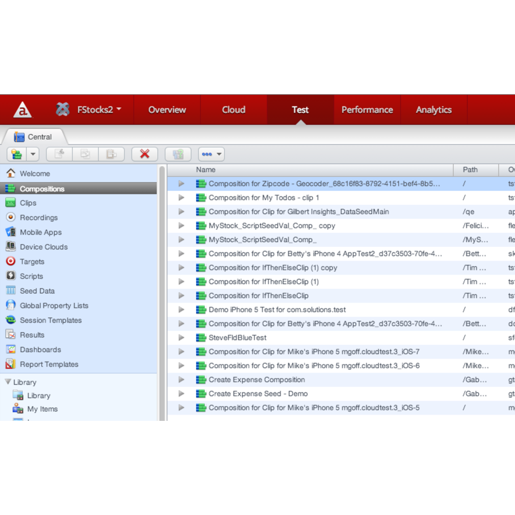Select the Device Clouds icon
515x515 pixels.
pyautogui.click(x=11, y=247)
